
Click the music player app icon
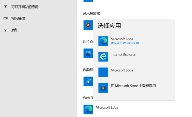coord(88,25)
